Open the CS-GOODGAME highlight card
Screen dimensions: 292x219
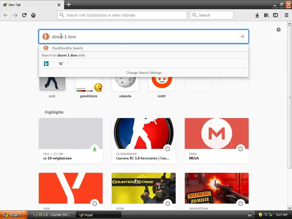click(144, 141)
